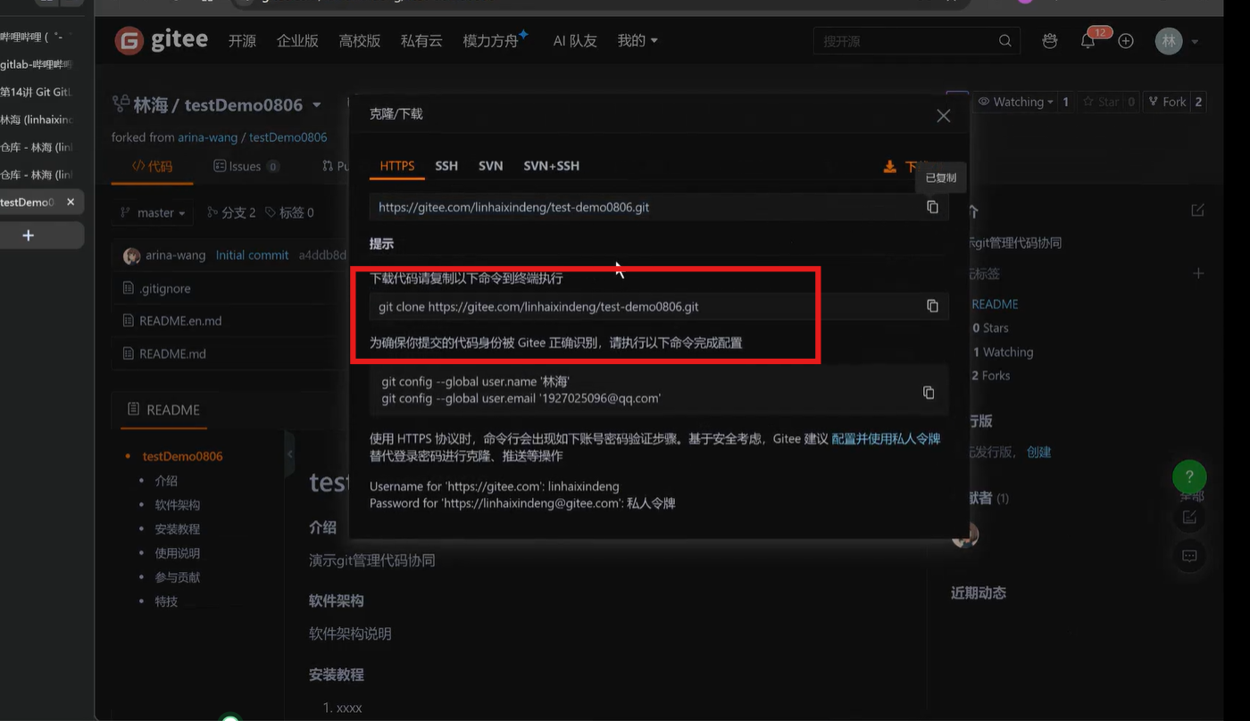Screen dimensions: 1250x721
Task: Click the .gitignore file icon
Action: 128,288
